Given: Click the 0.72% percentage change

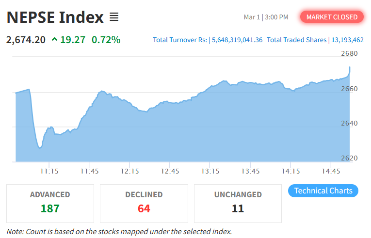Looking at the screenshot, I should point(106,40).
